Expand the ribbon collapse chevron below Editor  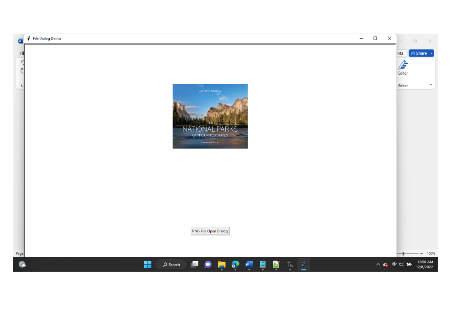(x=430, y=84)
